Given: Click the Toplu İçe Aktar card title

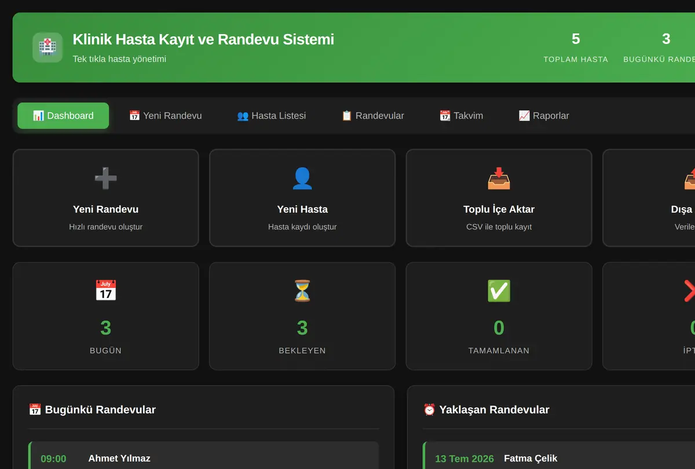Looking at the screenshot, I should pos(499,209).
